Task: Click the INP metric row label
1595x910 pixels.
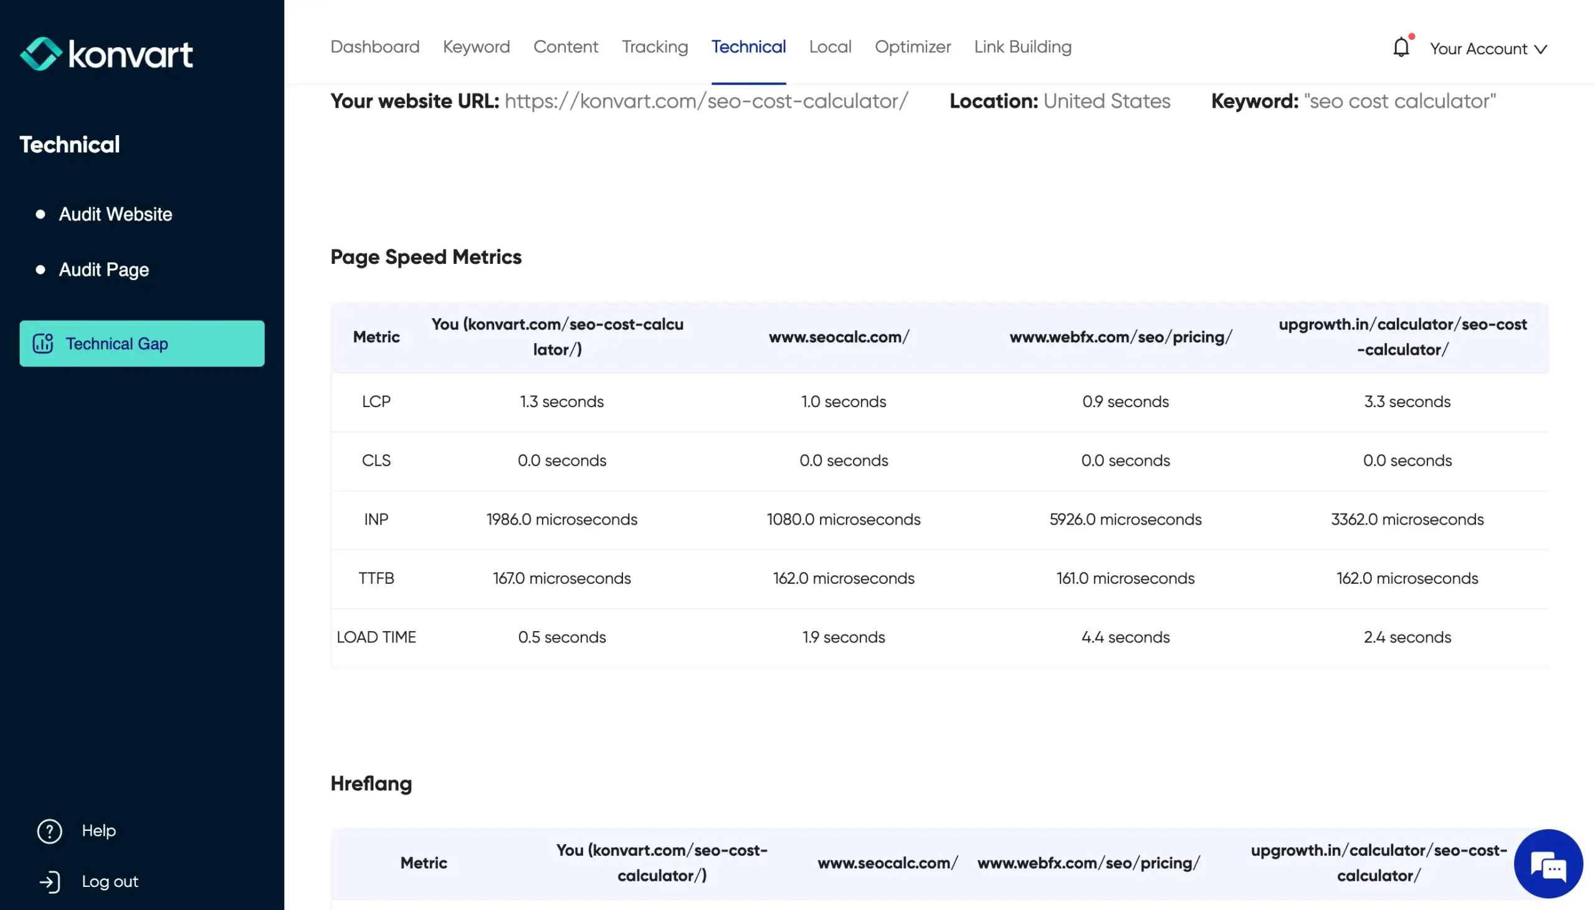Action: tap(376, 519)
